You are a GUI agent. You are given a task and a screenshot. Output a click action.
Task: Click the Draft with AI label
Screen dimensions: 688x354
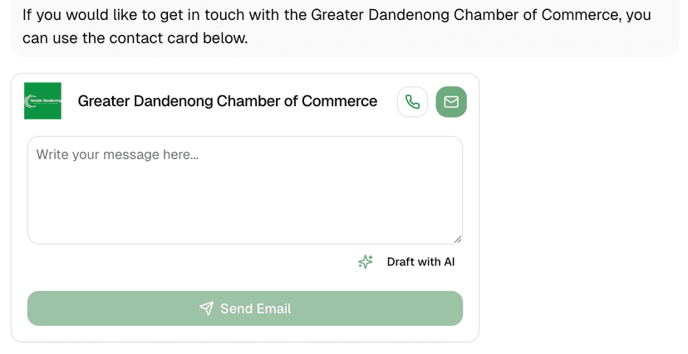click(x=420, y=262)
